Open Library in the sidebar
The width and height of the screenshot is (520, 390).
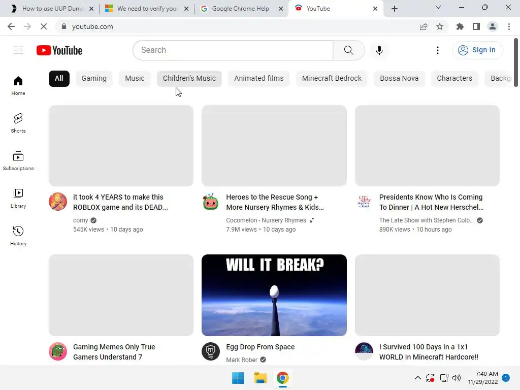pos(18,199)
